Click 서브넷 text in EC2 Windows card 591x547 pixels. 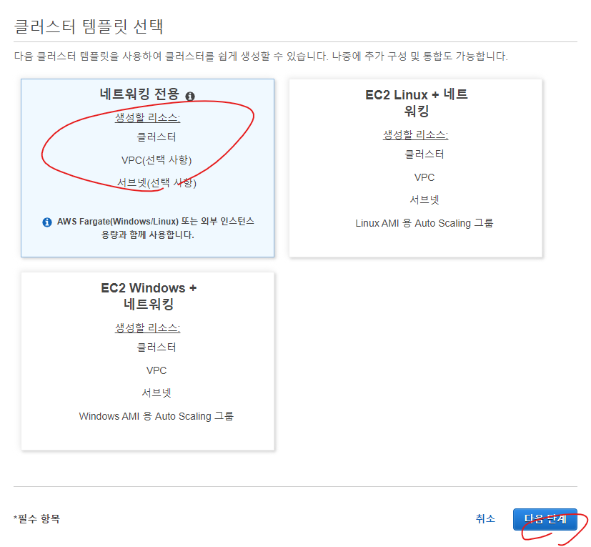point(156,393)
